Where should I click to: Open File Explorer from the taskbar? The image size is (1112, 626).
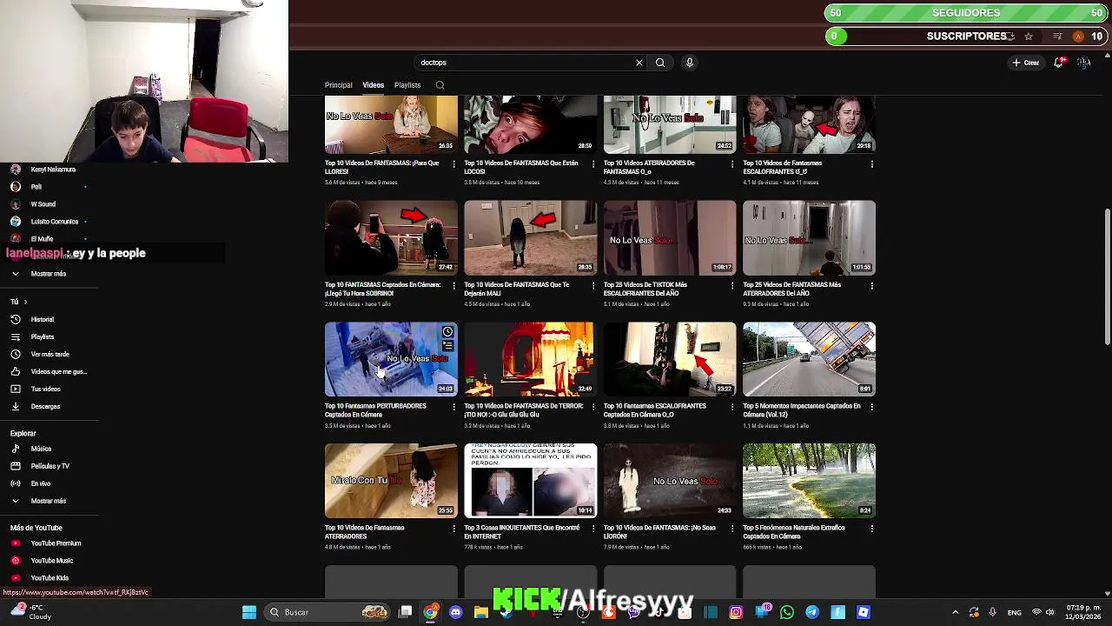pos(481,612)
